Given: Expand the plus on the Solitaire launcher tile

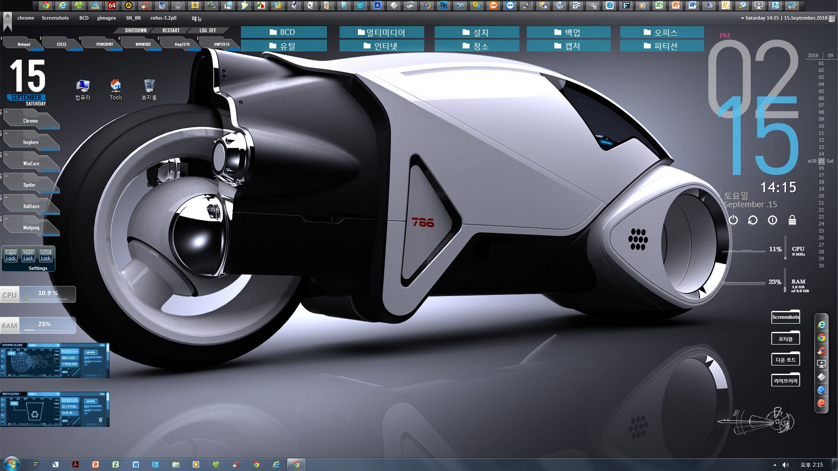Looking at the screenshot, I should (6, 198).
